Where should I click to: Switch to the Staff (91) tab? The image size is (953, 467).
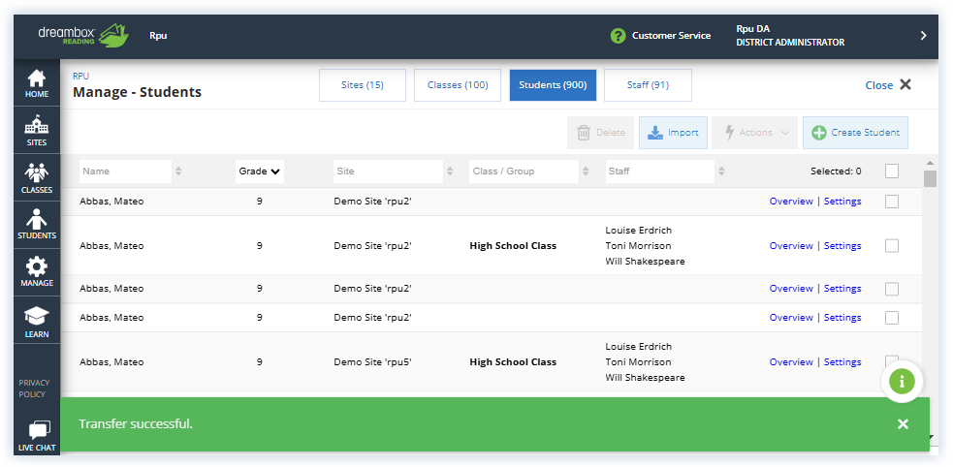click(x=648, y=85)
